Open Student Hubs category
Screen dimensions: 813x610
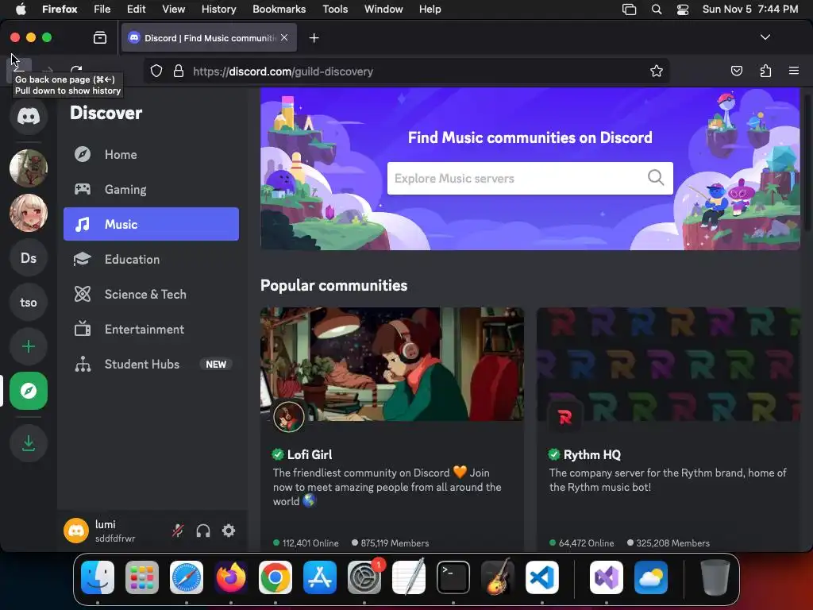tap(151, 364)
